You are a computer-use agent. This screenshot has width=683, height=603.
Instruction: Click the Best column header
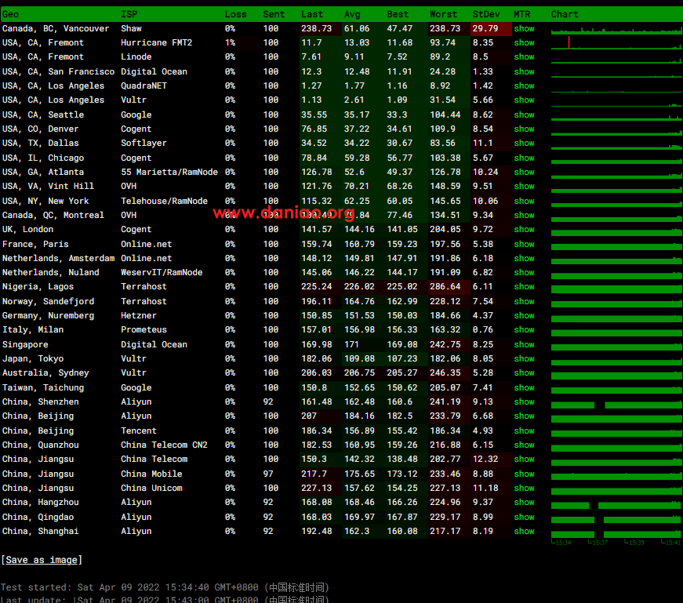click(x=398, y=14)
